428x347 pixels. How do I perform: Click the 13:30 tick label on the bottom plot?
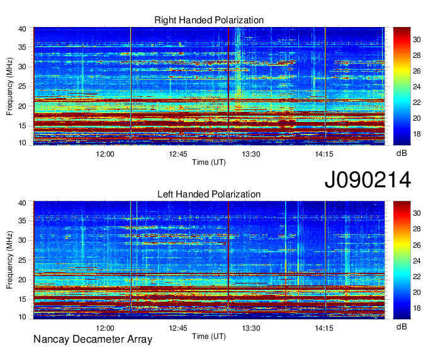coord(251,328)
